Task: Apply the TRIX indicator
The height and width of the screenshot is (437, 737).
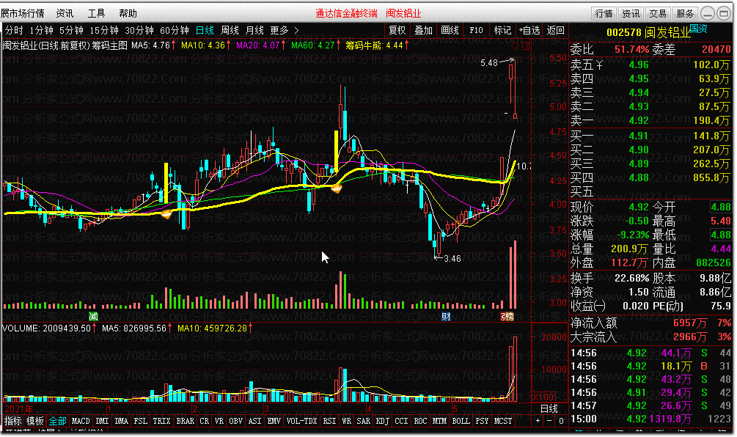Action: point(161,421)
